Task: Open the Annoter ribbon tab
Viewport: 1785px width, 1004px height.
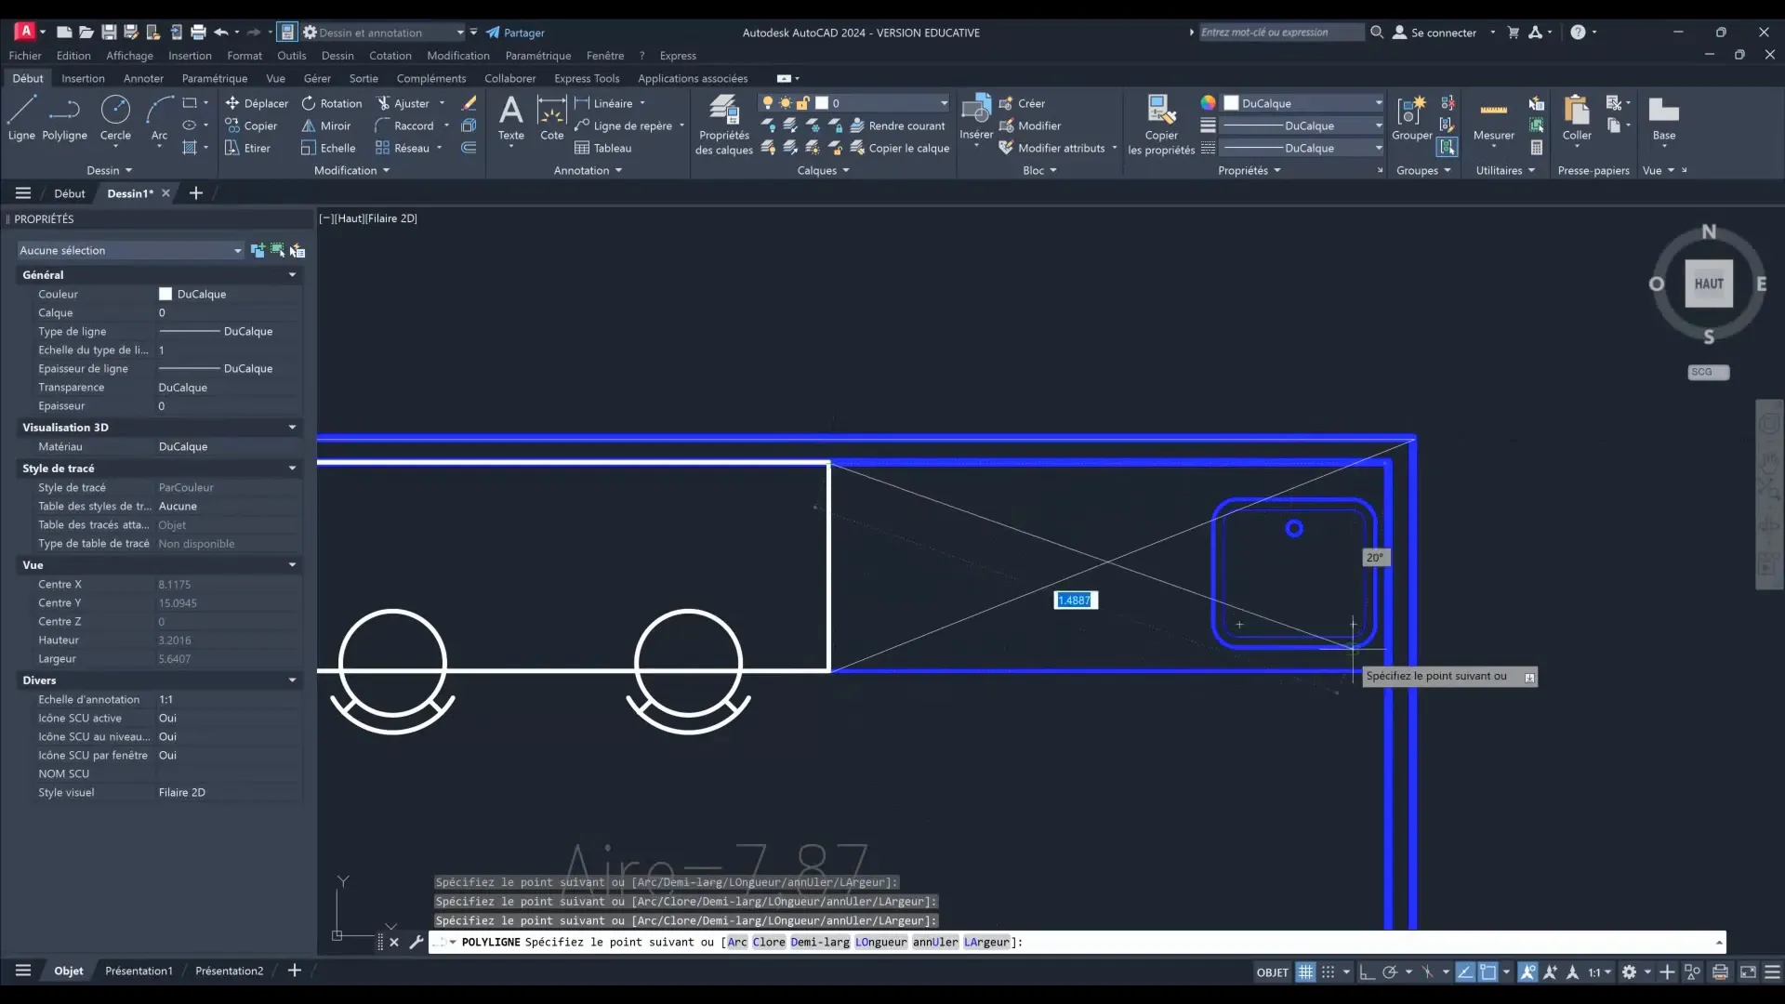Action: [143, 78]
